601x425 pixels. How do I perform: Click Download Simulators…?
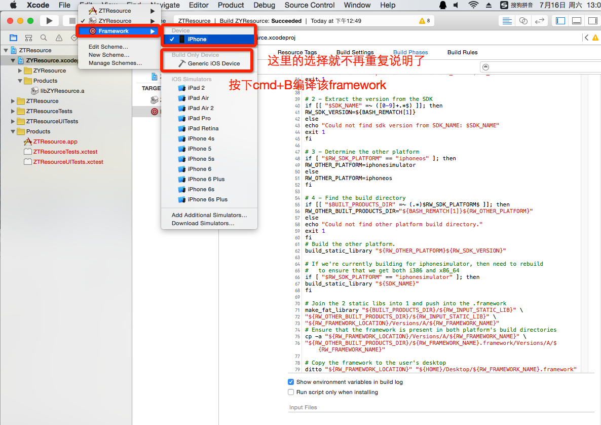(203, 223)
